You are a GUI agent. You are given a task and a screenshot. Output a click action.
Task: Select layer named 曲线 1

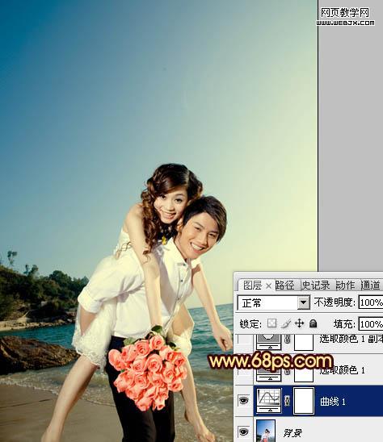(332, 401)
